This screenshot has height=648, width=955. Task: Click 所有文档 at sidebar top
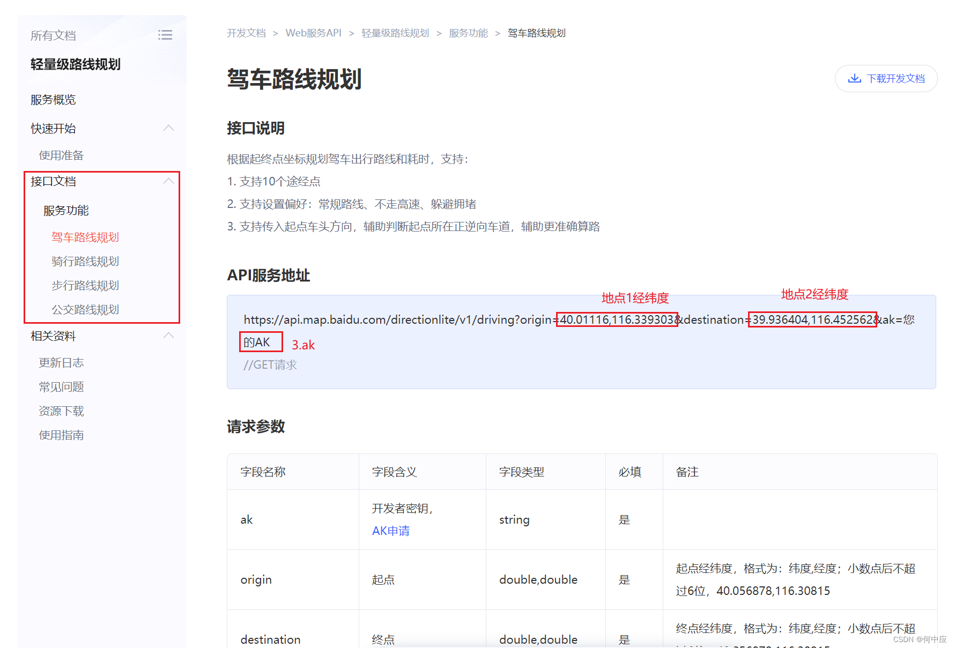(53, 35)
